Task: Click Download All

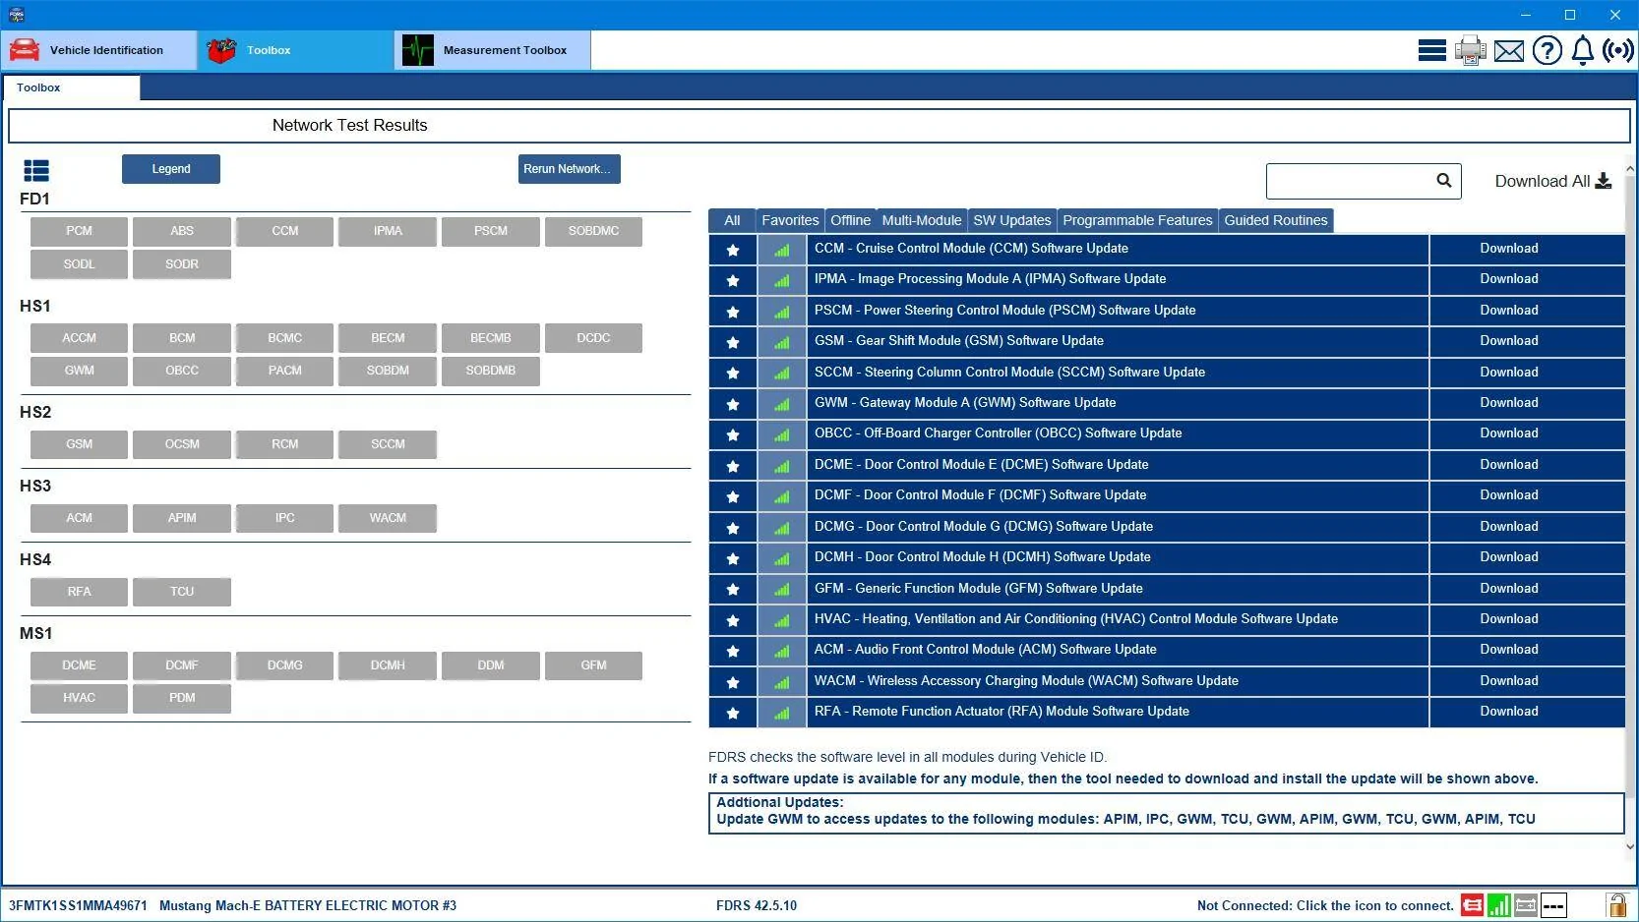Action: [x=1552, y=181]
